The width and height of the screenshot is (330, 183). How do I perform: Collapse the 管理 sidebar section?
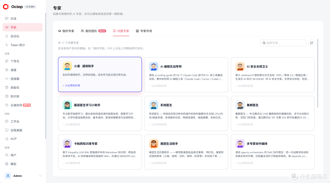click(x=39, y=148)
